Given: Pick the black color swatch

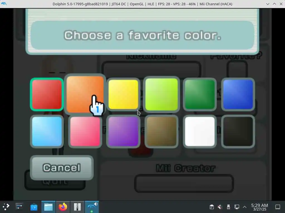Looking at the screenshot, I should coord(238,131).
